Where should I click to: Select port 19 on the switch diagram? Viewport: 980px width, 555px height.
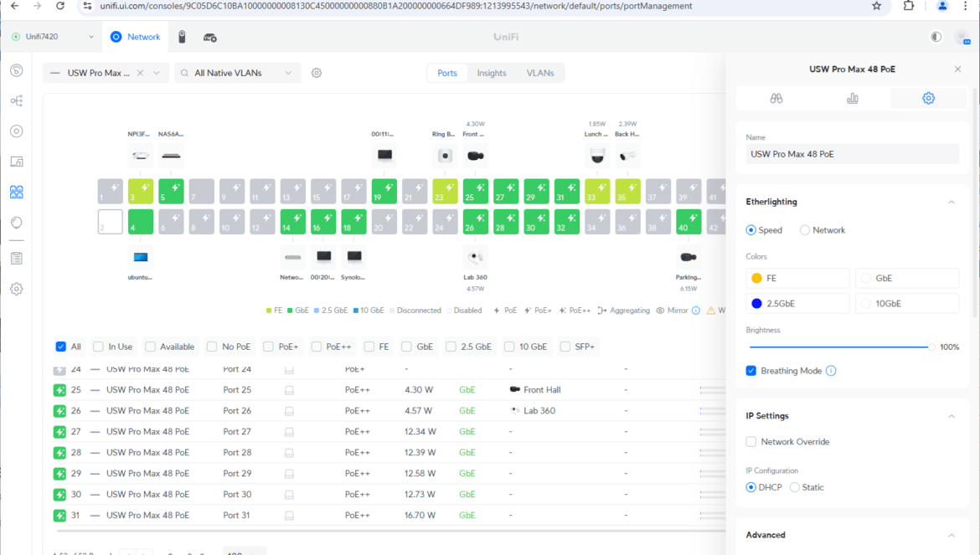coord(384,192)
